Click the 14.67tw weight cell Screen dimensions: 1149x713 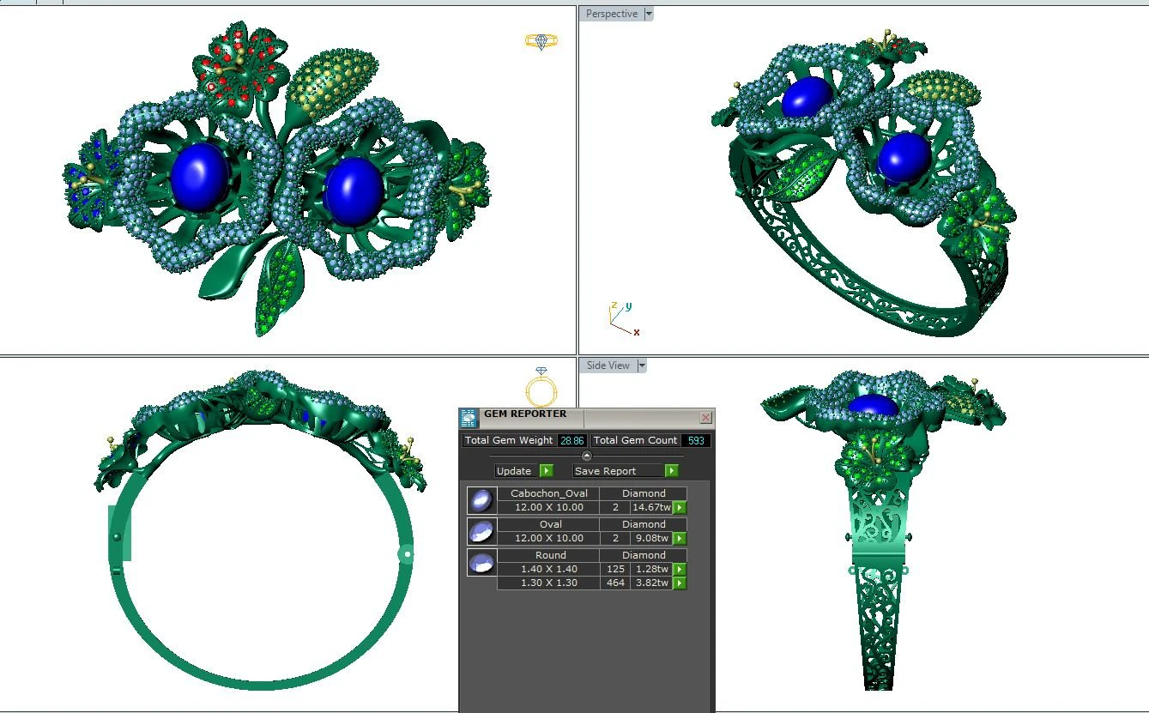point(651,507)
